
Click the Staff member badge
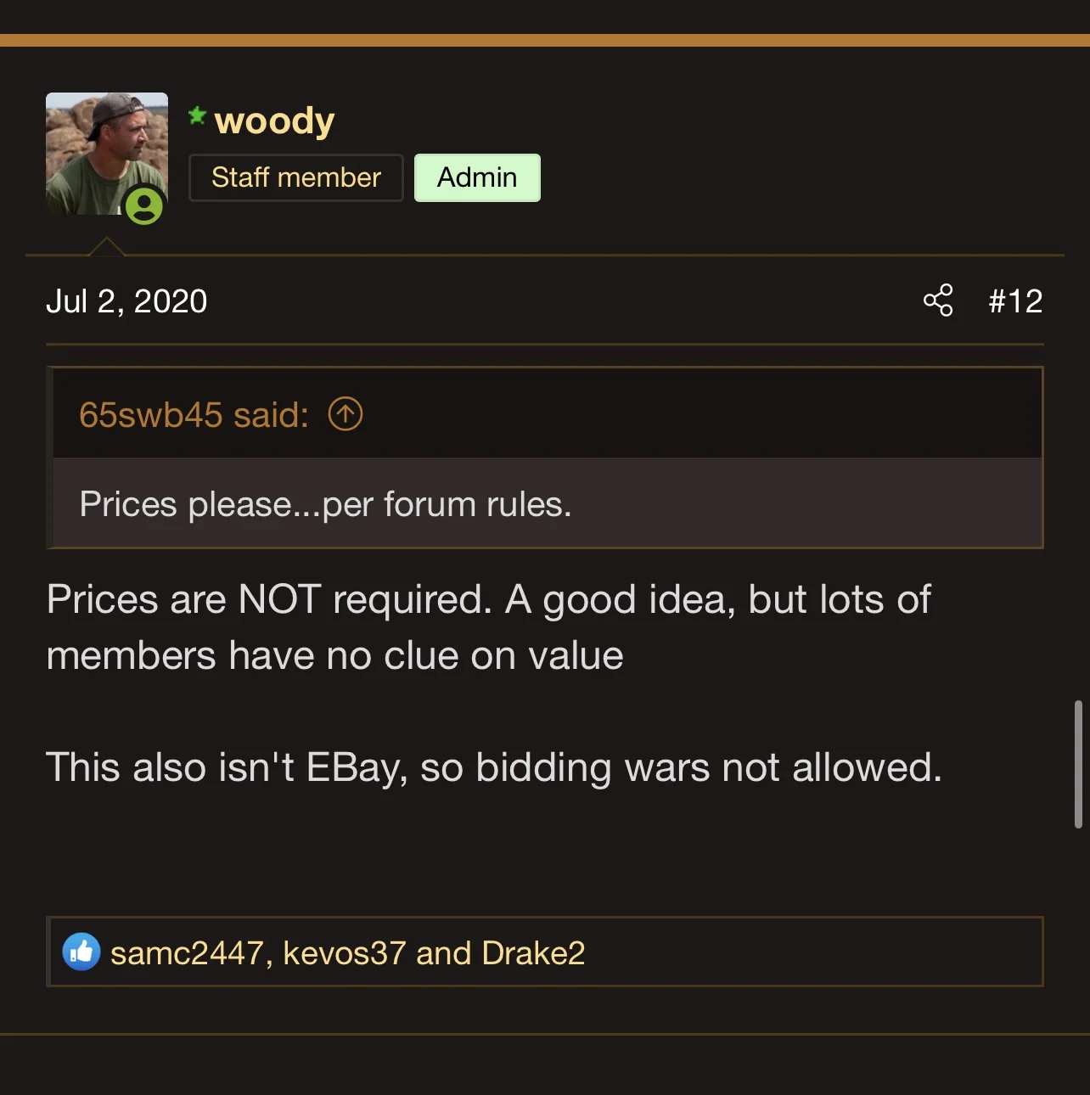click(x=295, y=177)
